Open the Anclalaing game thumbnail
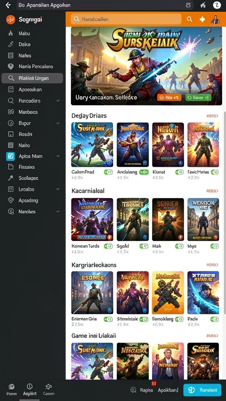The image size is (226, 401). [133, 145]
